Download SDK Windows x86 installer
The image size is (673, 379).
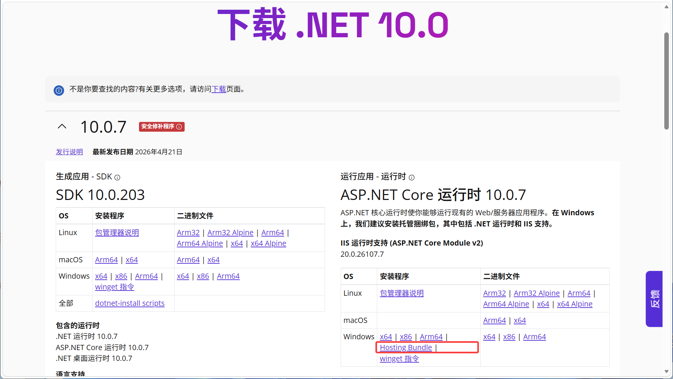[x=121, y=276]
